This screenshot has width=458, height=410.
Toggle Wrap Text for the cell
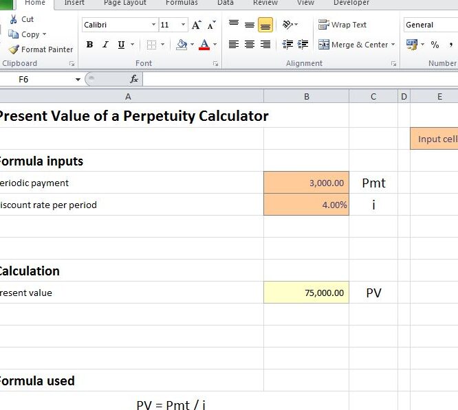pyautogui.click(x=342, y=25)
